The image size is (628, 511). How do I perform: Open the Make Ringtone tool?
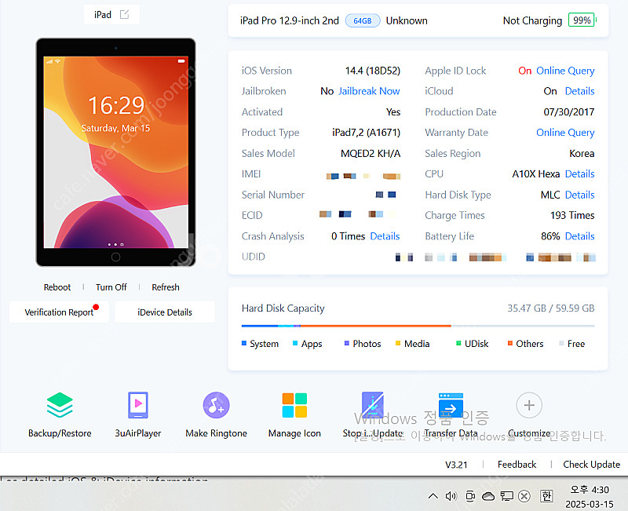(x=216, y=406)
